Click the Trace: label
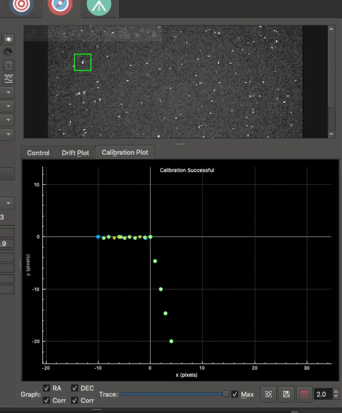 [x=109, y=394]
